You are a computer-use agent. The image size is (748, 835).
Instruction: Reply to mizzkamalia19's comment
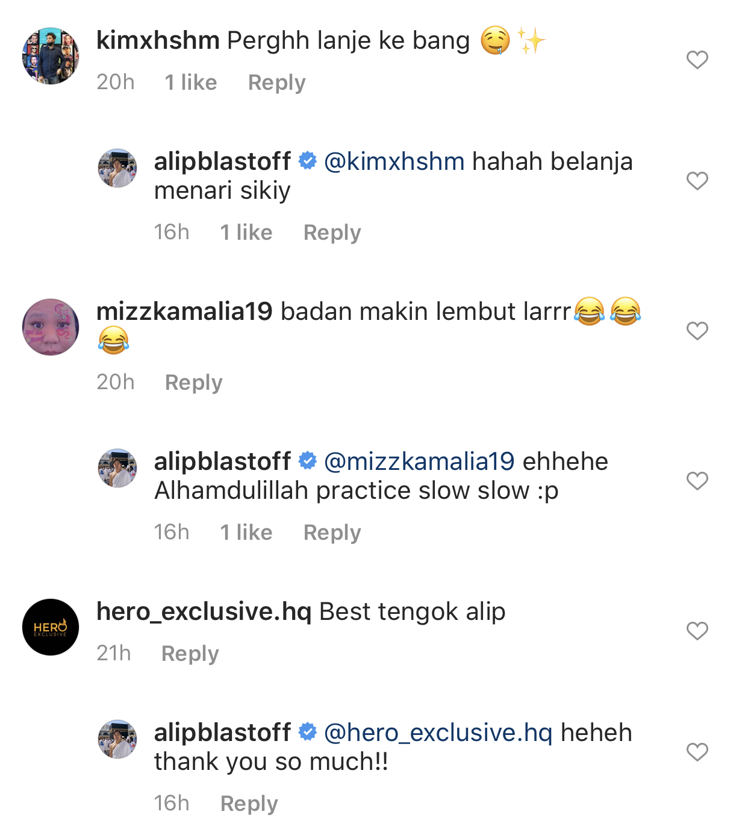point(193,383)
